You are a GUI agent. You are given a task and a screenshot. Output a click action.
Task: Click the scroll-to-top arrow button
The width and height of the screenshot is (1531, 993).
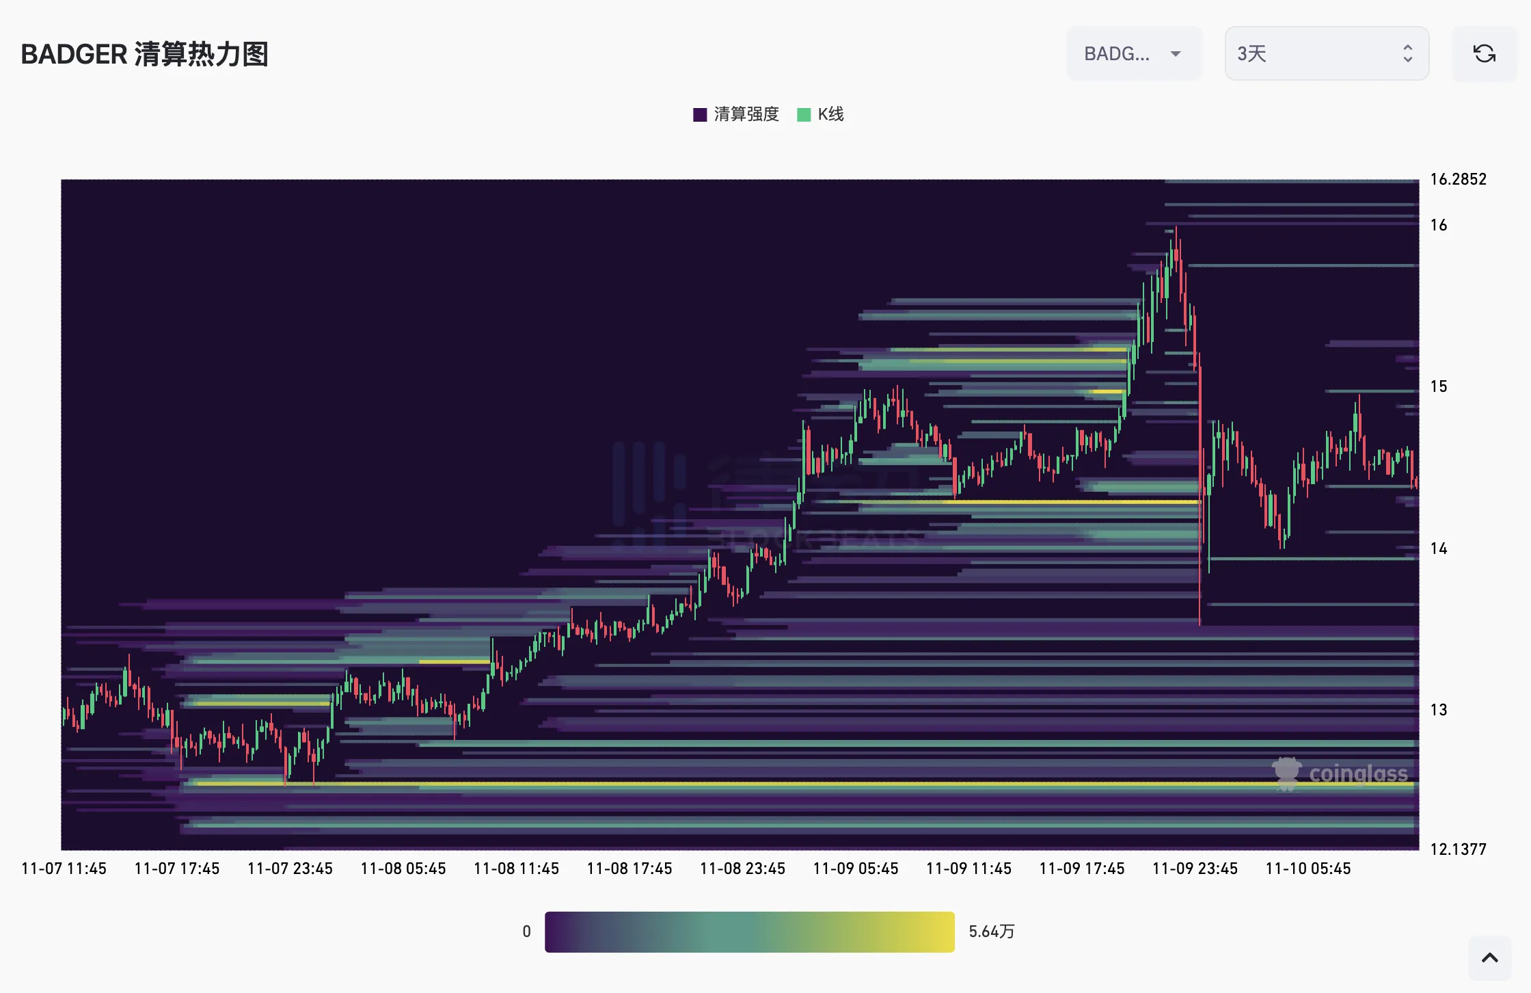pyautogui.click(x=1489, y=957)
